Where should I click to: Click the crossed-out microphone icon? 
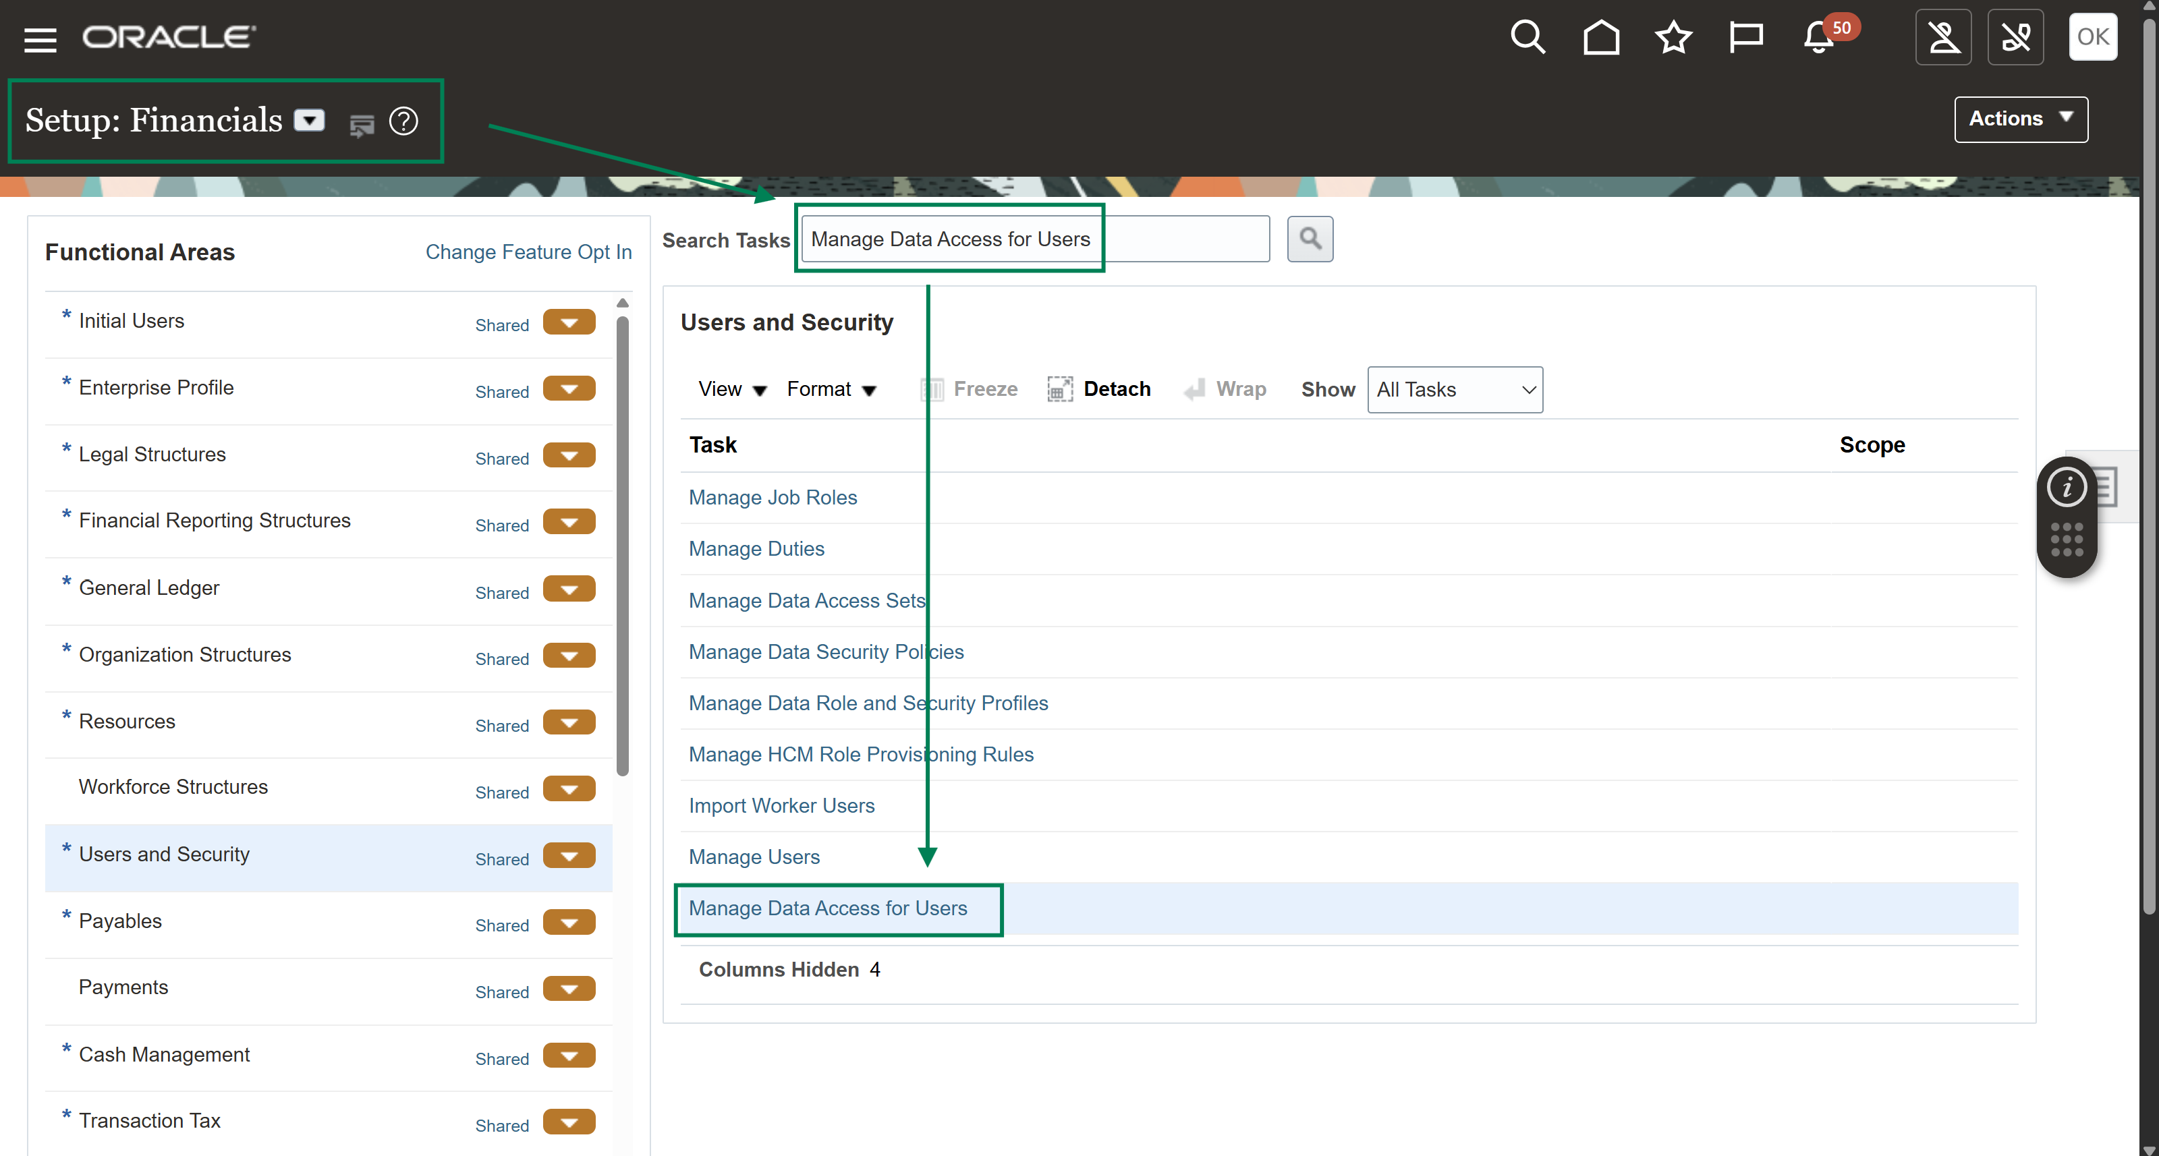pos(2016,38)
